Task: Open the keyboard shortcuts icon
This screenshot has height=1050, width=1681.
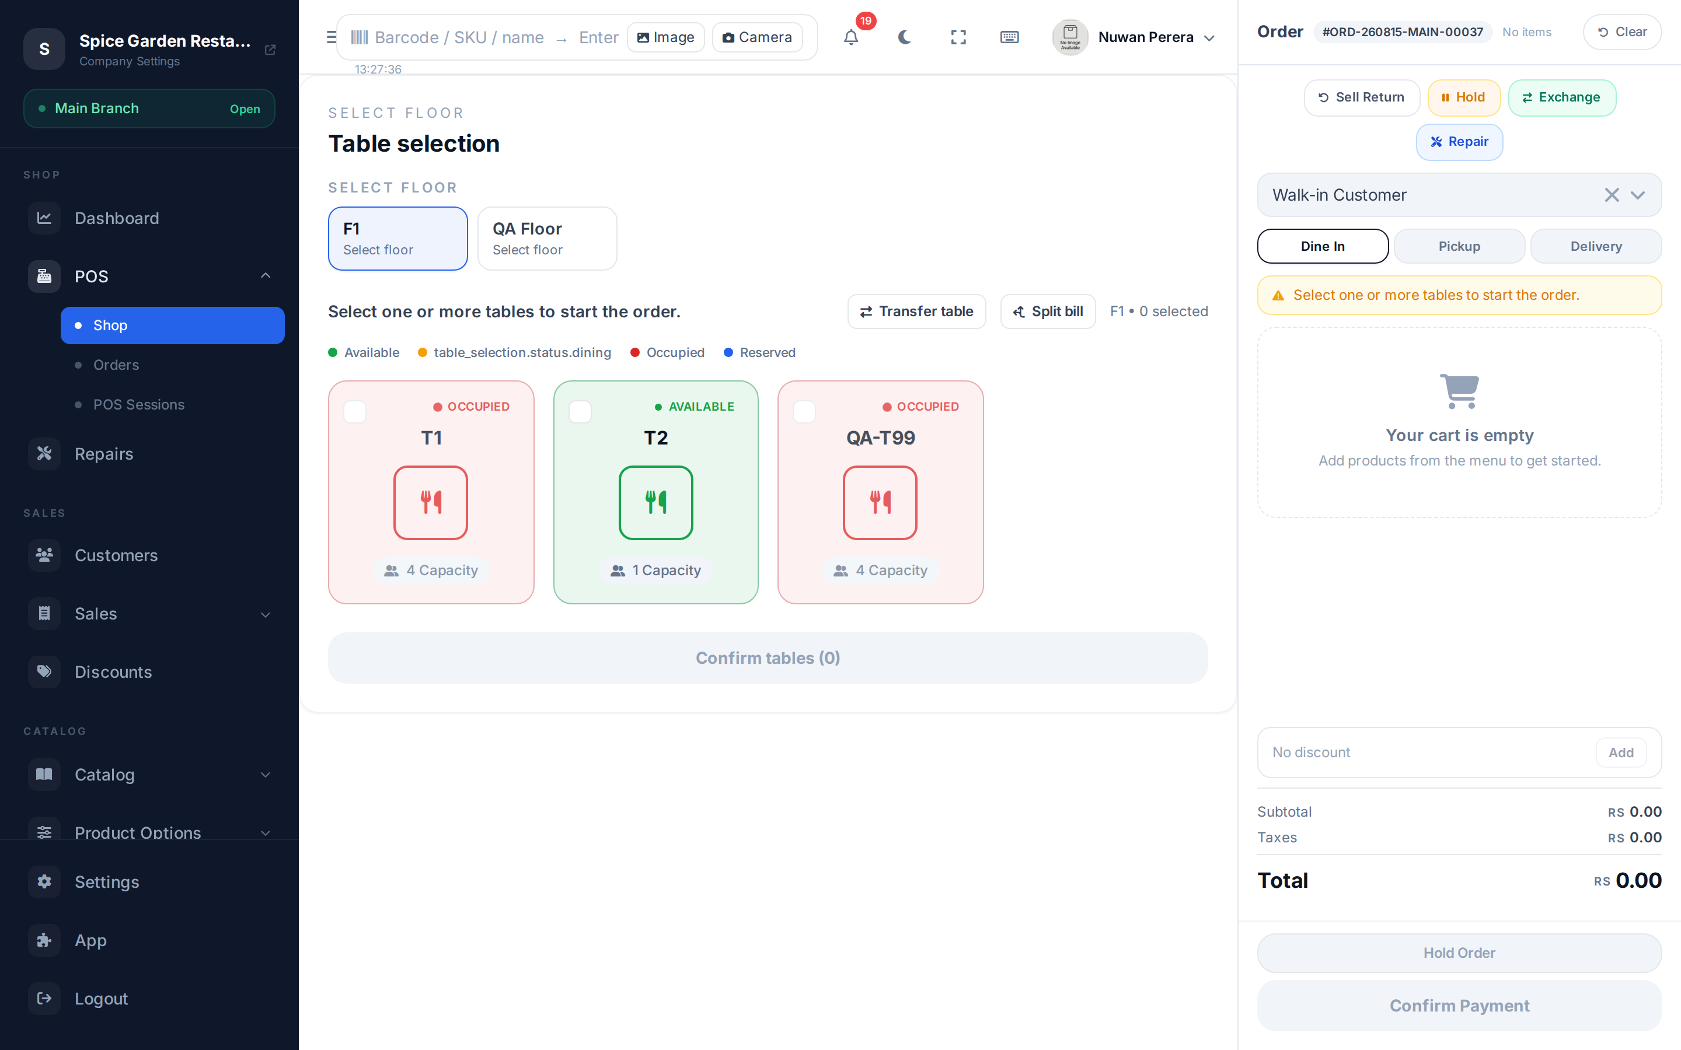Action: coord(1009,37)
